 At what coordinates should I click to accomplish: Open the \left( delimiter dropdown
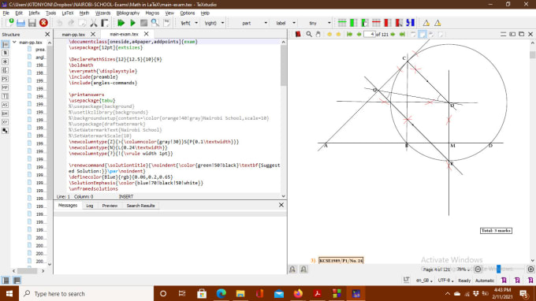[x=189, y=23]
